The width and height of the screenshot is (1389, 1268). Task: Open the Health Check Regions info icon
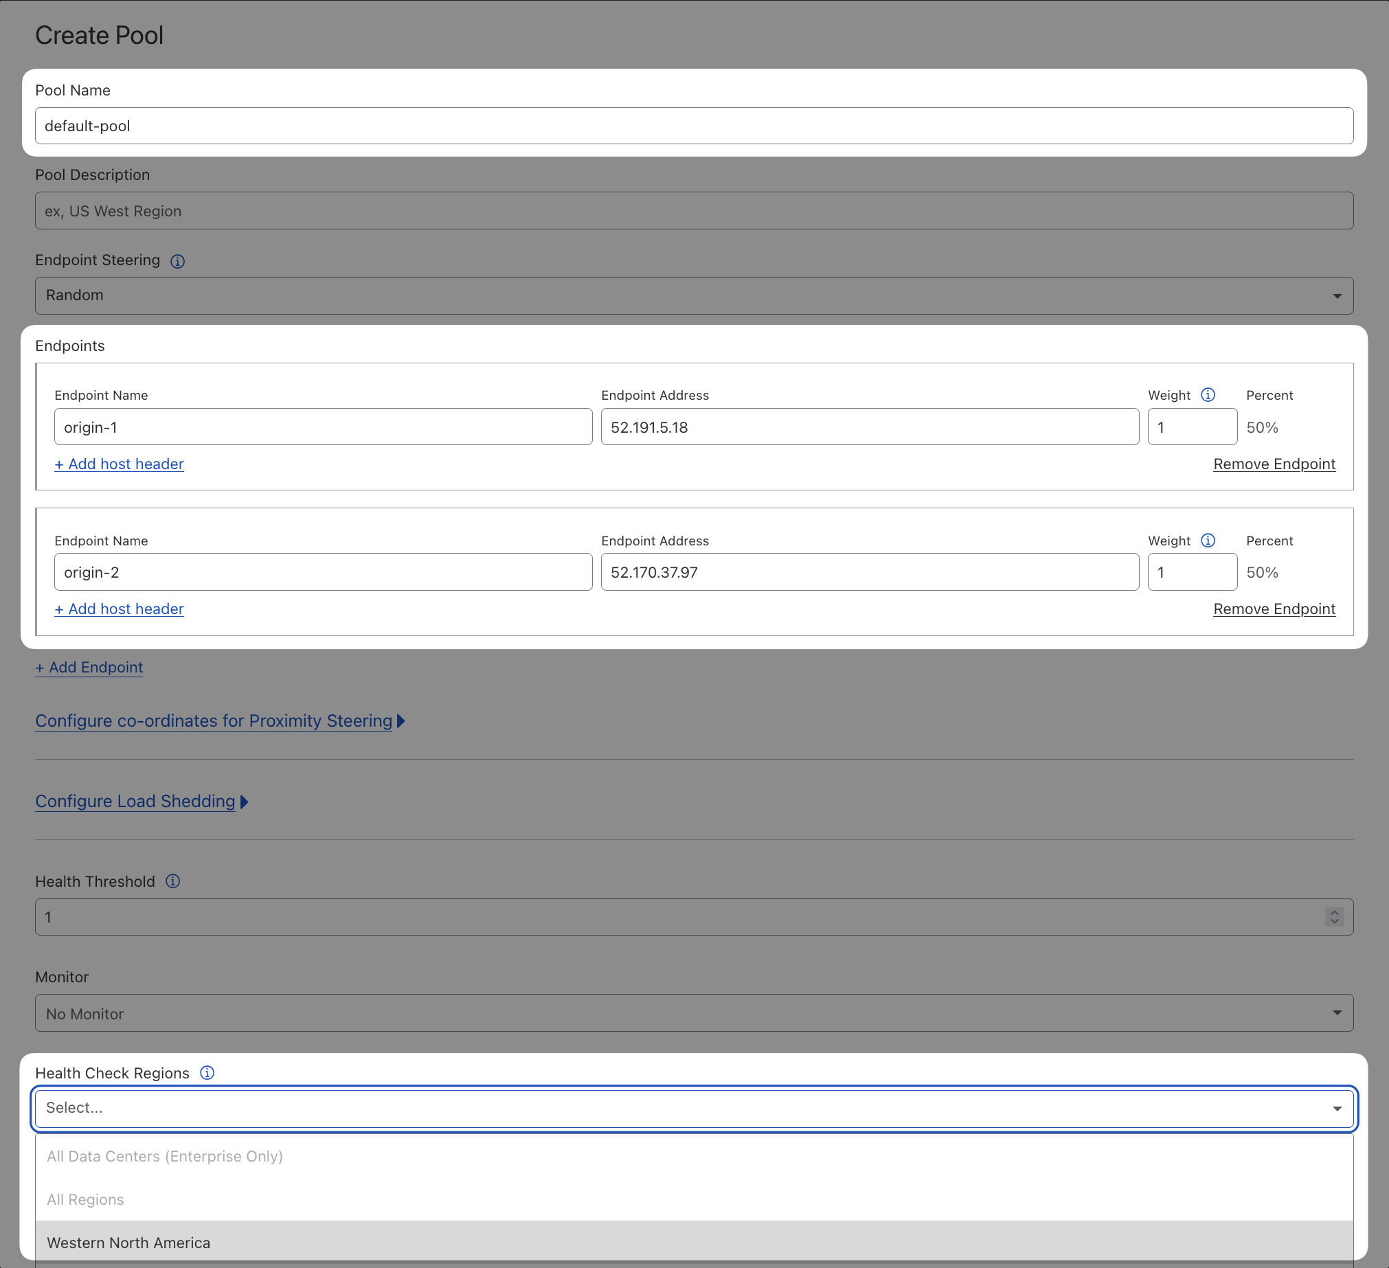point(207,1072)
